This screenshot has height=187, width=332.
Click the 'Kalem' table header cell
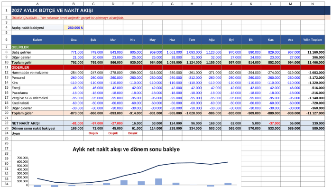click(37, 39)
